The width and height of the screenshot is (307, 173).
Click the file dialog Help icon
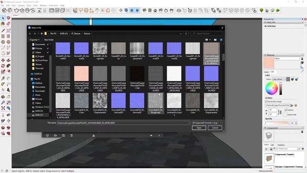(221, 40)
